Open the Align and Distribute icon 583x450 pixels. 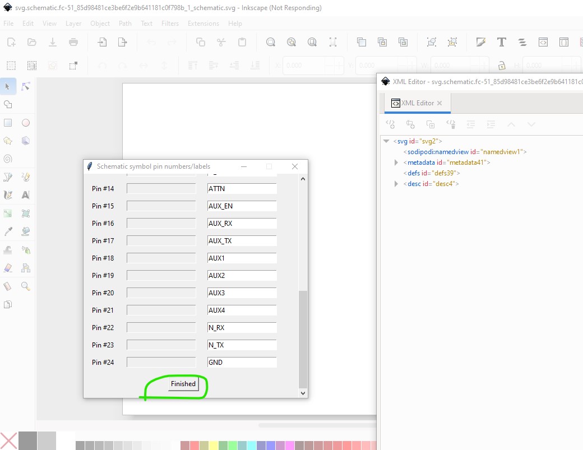point(522,42)
